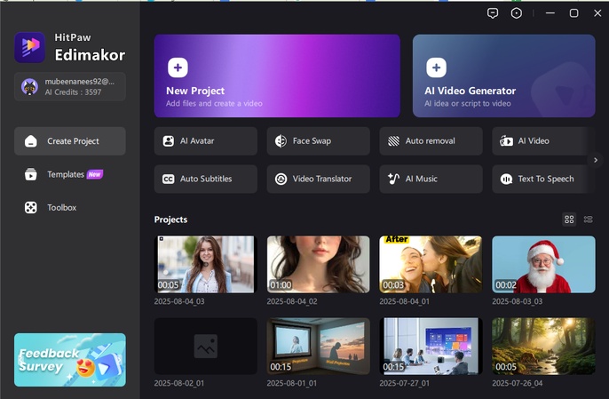Click the 00:02 duration label
Screen dimensions: 609x399
506,285
